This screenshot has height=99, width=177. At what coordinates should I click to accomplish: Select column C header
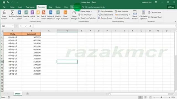49,31
